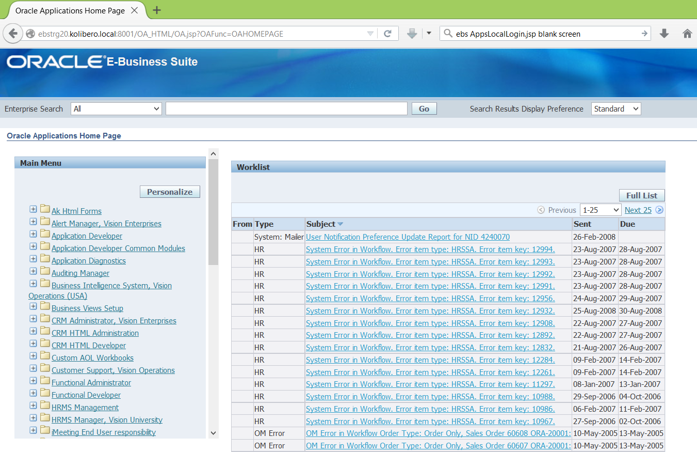
Task: Expand the Ak Html Forms node
Action: [33, 209]
